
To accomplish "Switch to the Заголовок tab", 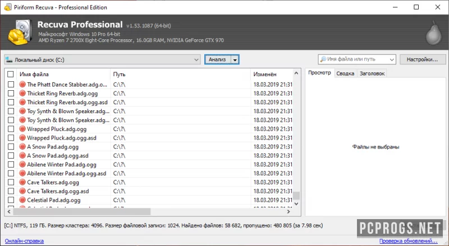I will [x=372, y=73].
